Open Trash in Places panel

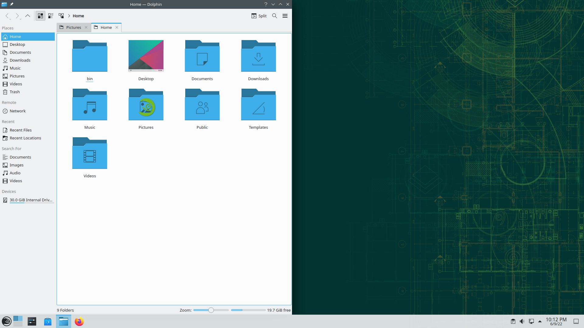pyautogui.click(x=15, y=92)
